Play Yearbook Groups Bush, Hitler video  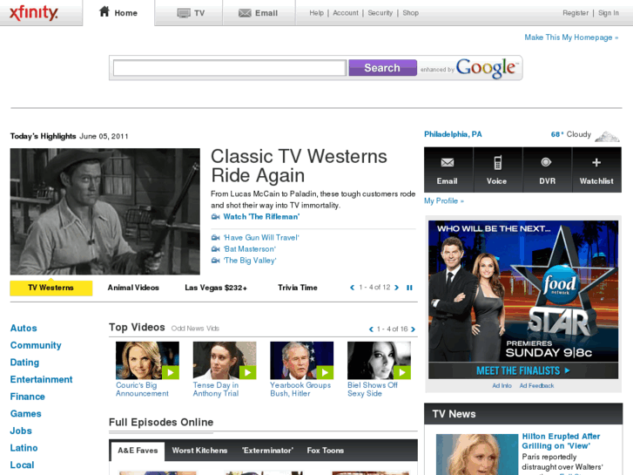tap(301, 360)
